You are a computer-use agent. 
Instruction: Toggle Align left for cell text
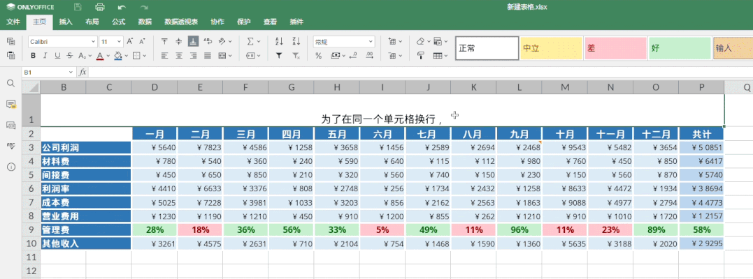tap(165, 56)
